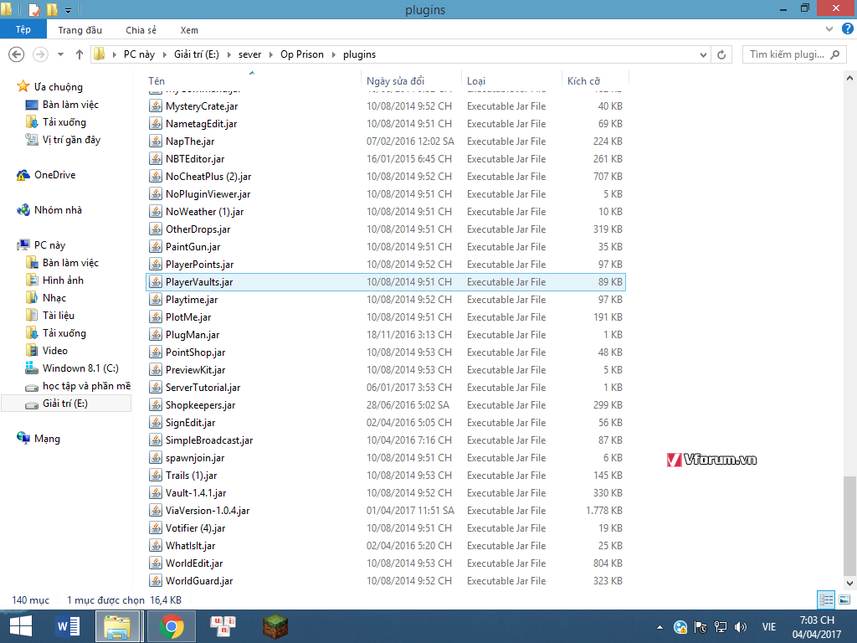857x643 pixels.
Task: Expand breadcrumb arrow after PC này
Action: (x=164, y=54)
